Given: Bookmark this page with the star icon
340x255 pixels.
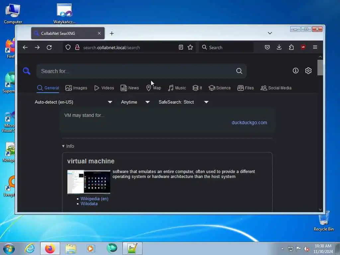Looking at the screenshot, I should (190, 47).
